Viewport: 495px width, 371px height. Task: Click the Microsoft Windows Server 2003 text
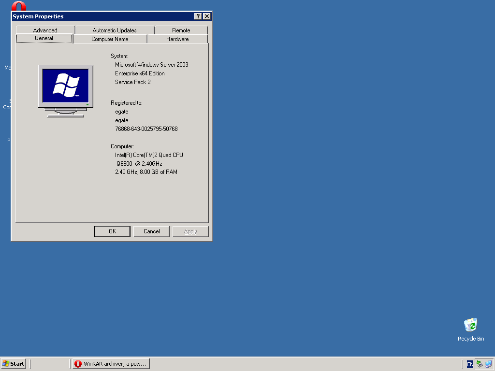(151, 65)
